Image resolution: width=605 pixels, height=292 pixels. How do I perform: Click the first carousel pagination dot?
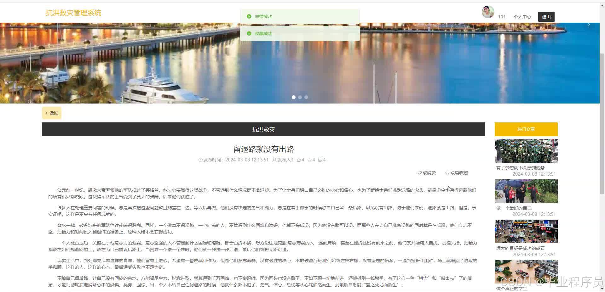[x=293, y=97]
